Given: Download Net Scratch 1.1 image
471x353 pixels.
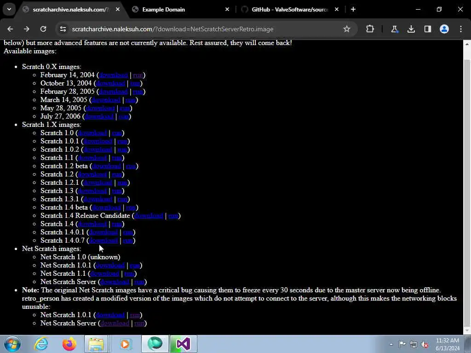Looking at the screenshot, I should click(104, 273).
